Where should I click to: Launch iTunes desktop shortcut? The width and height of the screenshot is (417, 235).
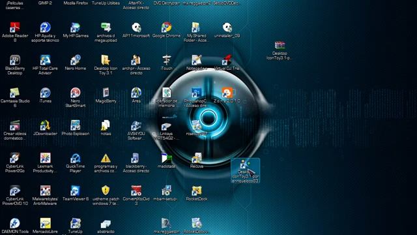(x=45, y=93)
